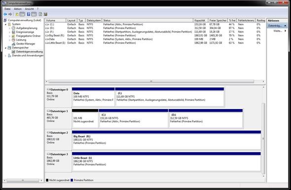Click the Freigegebene Ordner icon

click(13, 36)
